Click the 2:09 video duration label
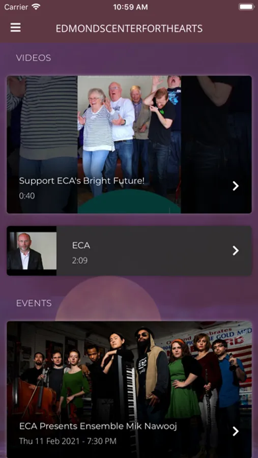The image size is (258, 458). [x=80, y=260]
